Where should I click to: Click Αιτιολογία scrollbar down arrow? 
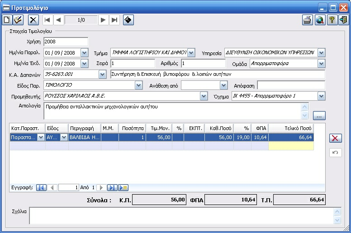click(305, 115)
